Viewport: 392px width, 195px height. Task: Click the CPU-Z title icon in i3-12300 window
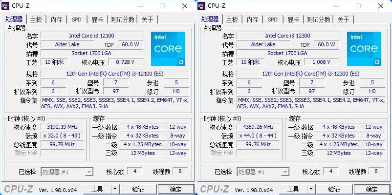pos(202,6)
